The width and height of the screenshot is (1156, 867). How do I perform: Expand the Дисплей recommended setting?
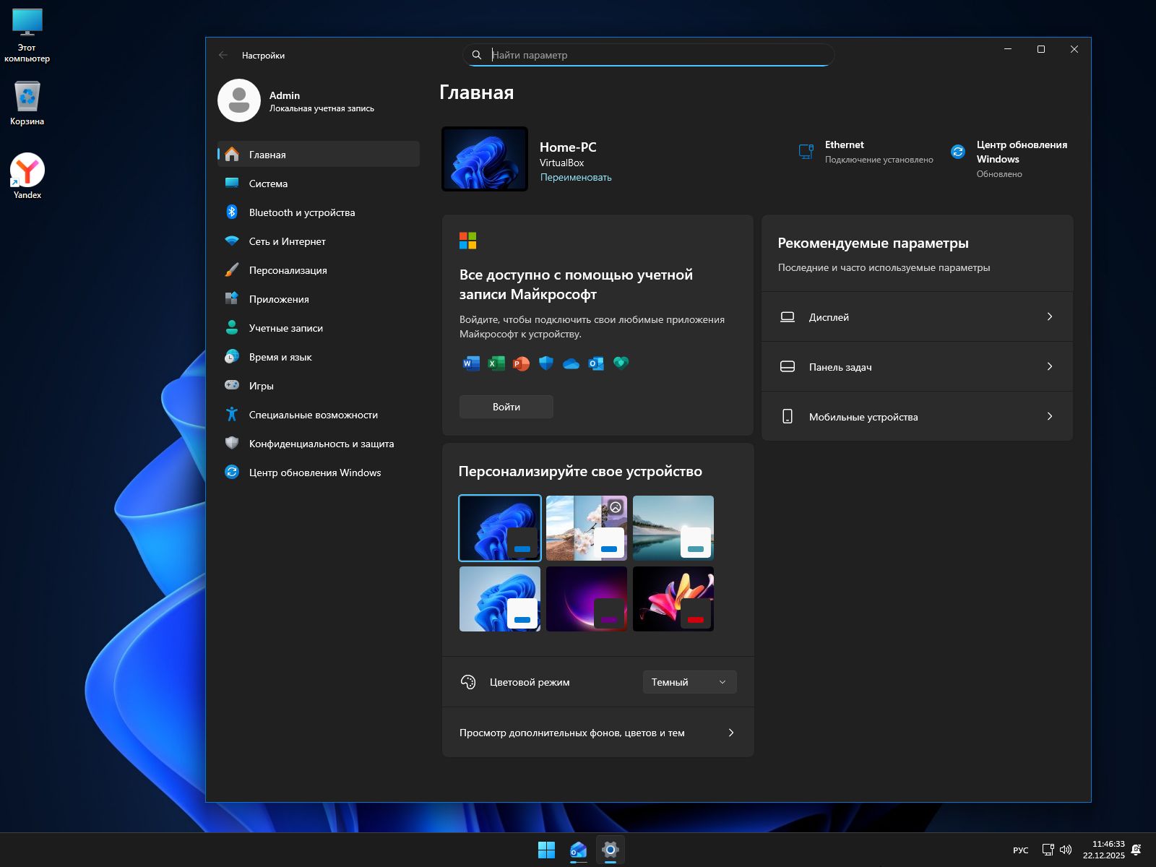pyautogui.click(x=917, y=317)
